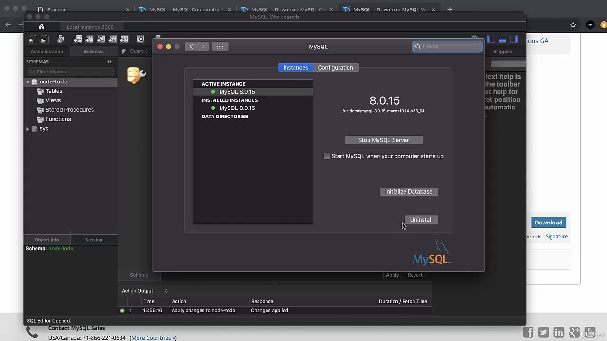The height and width of the screenshot is (341, 607).
Task: Open the Object Info tab
Action: click(x=47, y=240)
